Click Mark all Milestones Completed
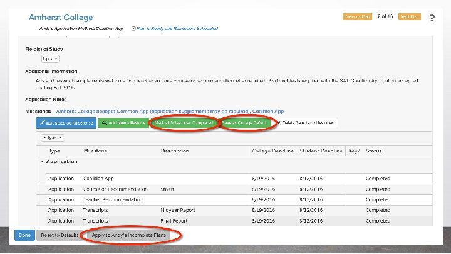Viewport: 451px width, 254px height. [x=184, y=123]
